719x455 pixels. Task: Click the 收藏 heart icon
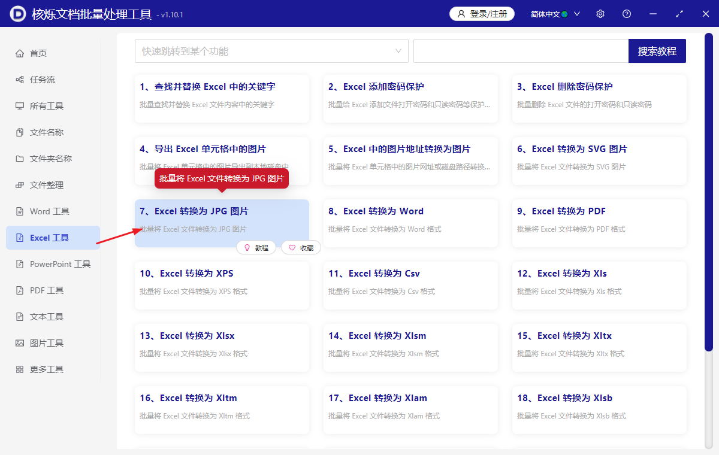point(292,248)
